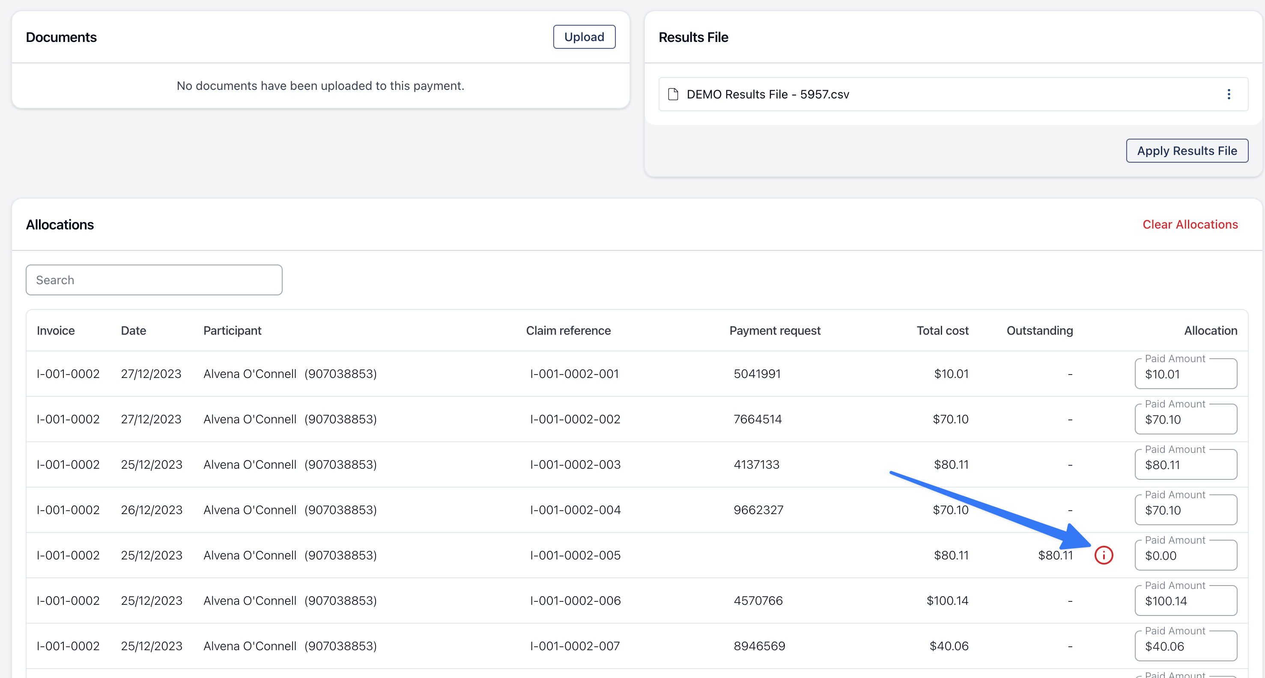Screen dimensions: 1265x678
Task: Edit Paid Amount field for claim I-001-0002-004
Action: pos(1185,510)
